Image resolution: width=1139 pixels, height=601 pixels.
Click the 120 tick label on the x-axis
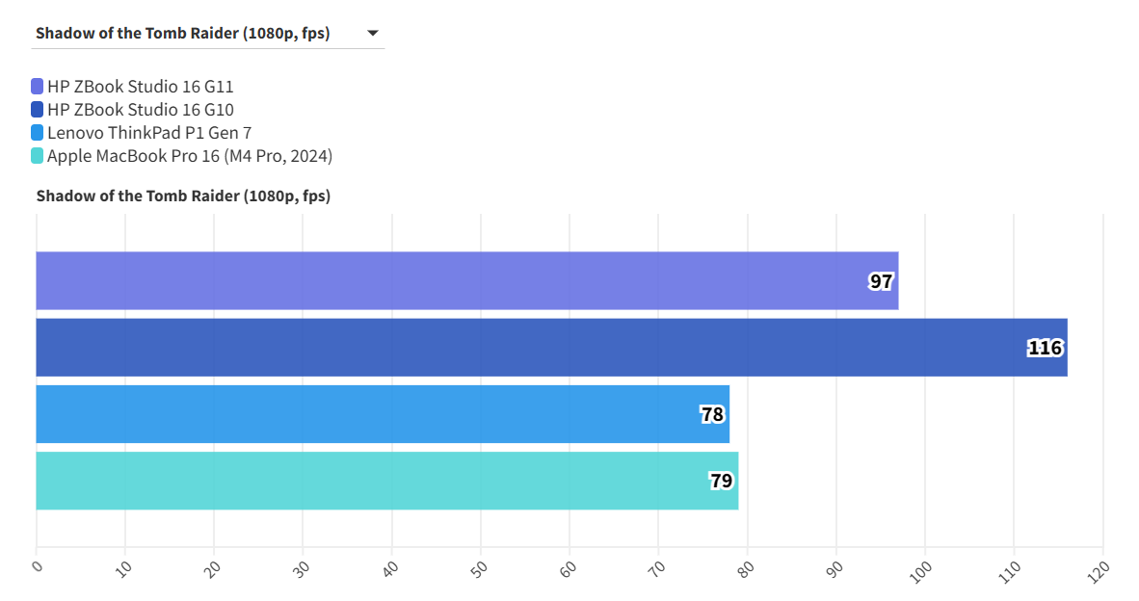1101,568
